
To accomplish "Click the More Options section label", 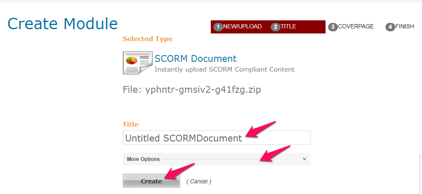I will click(x=143, y=159).
